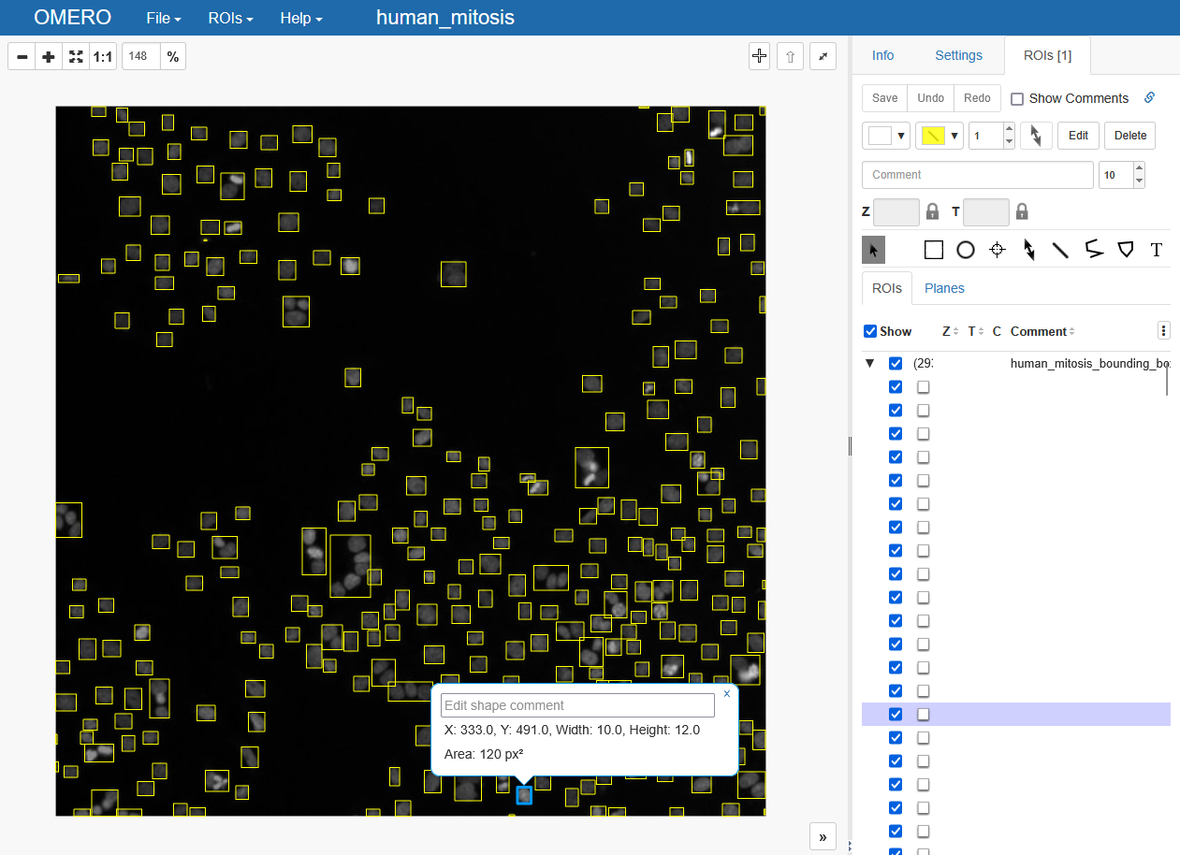Click the Save button to store ROI changes
This screenshot has height=855, width=1180.
pyautogui.click(x=883, y=98)
